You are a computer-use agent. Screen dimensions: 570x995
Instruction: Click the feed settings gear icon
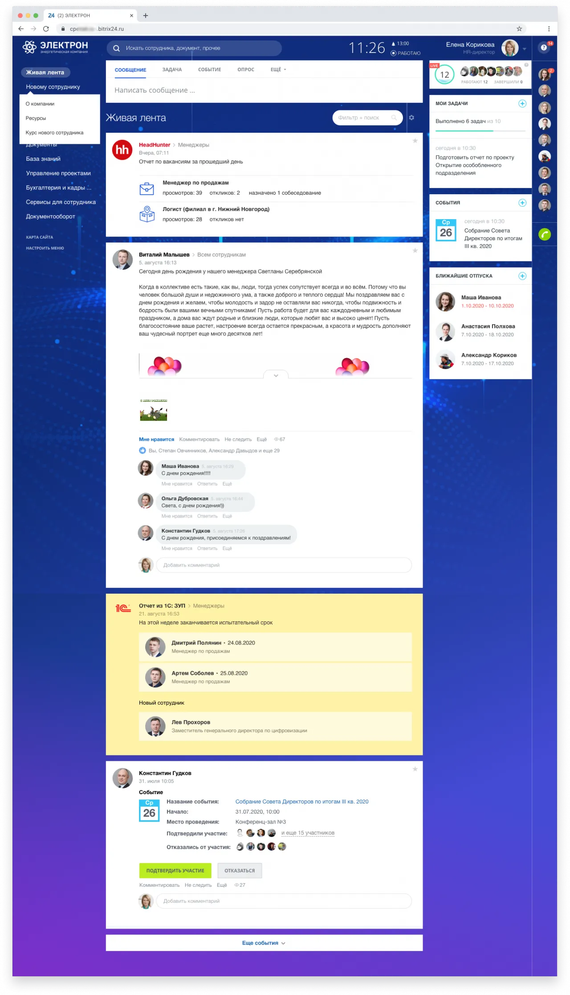point(411,118)
